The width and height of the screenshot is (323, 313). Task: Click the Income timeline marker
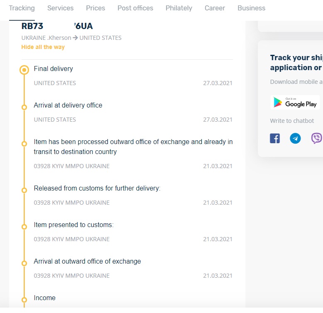coord(24,300)
